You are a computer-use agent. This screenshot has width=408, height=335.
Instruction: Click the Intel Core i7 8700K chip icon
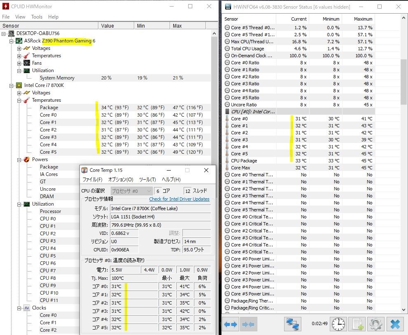[19, 85]
